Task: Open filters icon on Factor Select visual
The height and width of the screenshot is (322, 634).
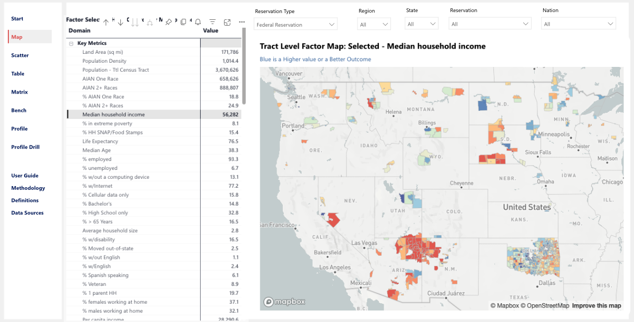Action: (x=212, y=22)
